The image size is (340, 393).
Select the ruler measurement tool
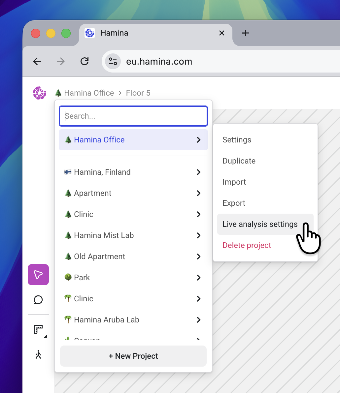pos(39,329)
